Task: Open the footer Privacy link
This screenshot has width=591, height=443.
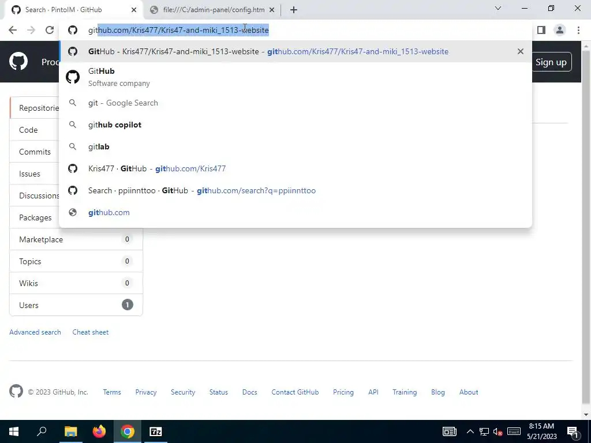Action: click(x=146, y=392)
